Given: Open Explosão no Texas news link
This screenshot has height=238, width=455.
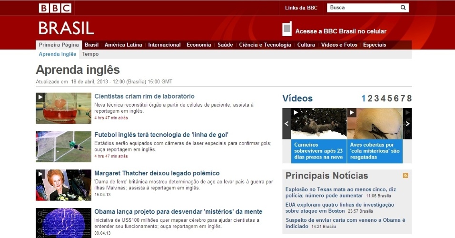Looking at the screenshot, I should (x=341, y=192).
